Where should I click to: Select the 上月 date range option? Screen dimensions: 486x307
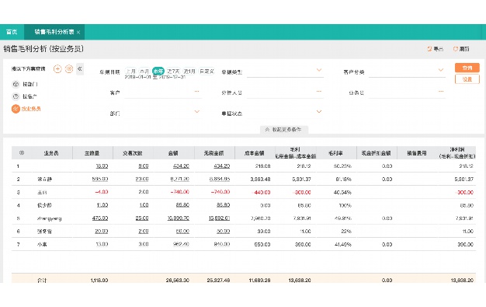[x=130, y=71]
